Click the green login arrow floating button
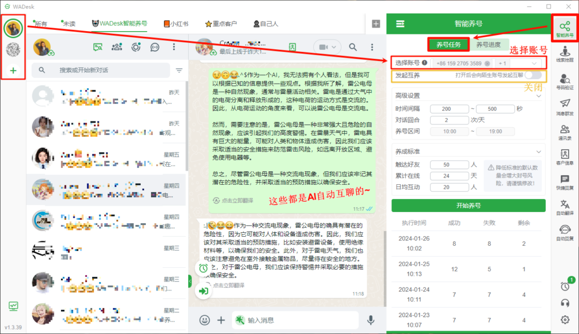 [204, 291]
